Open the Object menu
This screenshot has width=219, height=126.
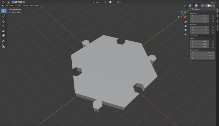pos(37,6)
